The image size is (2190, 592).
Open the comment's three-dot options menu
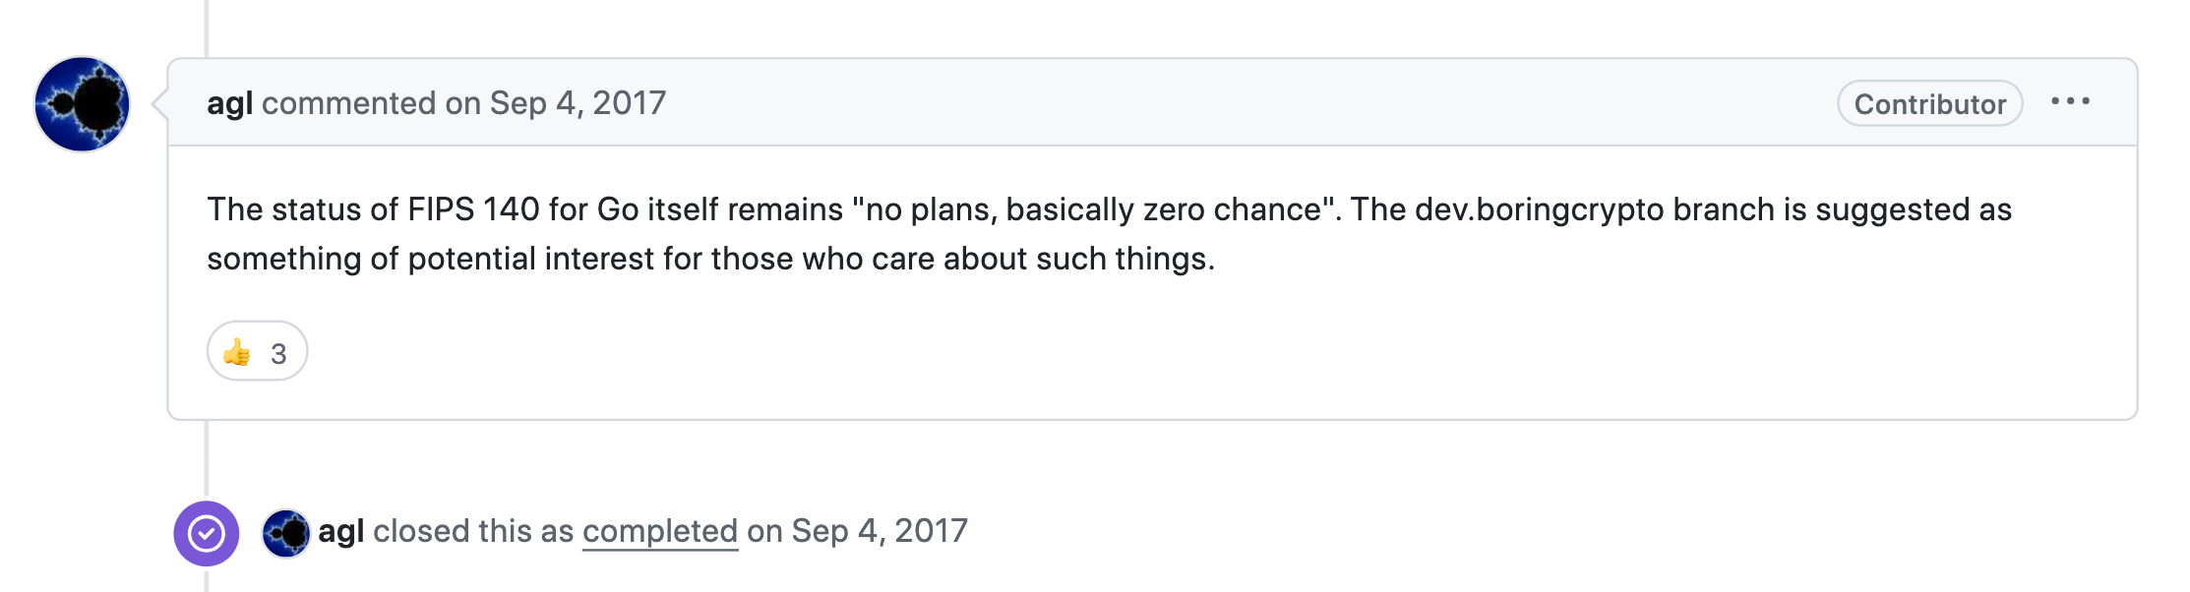pos(2070,101)
